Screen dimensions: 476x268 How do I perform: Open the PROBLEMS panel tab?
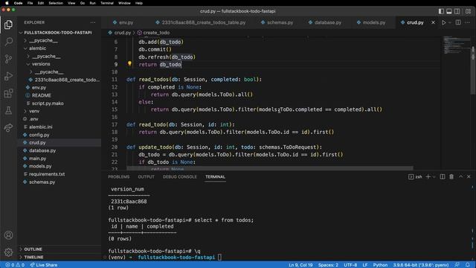[x=119, y=177]
